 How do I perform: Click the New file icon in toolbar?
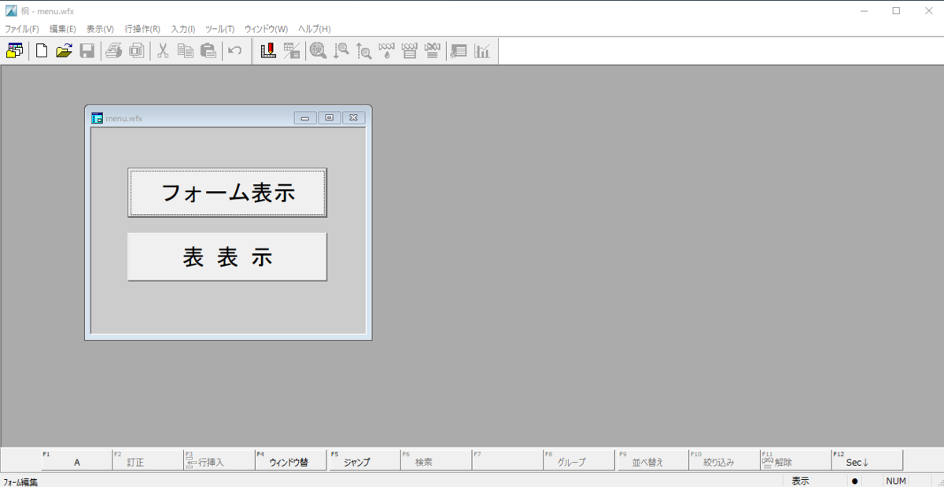[x=42, y=51]
